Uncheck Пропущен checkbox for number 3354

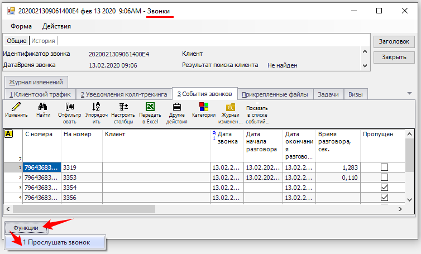pyautogui.click(x=384, y=188)
